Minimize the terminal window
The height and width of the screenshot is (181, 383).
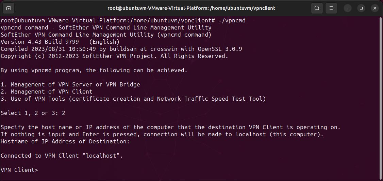pyautogui.click(x=348, y=8)
